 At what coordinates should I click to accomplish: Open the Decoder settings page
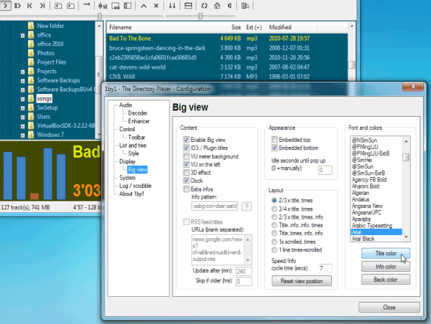click(x=139, y=113)
